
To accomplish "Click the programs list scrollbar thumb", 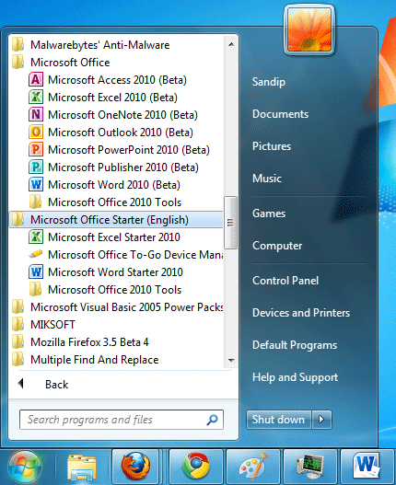I will click(x=230, y=223).
